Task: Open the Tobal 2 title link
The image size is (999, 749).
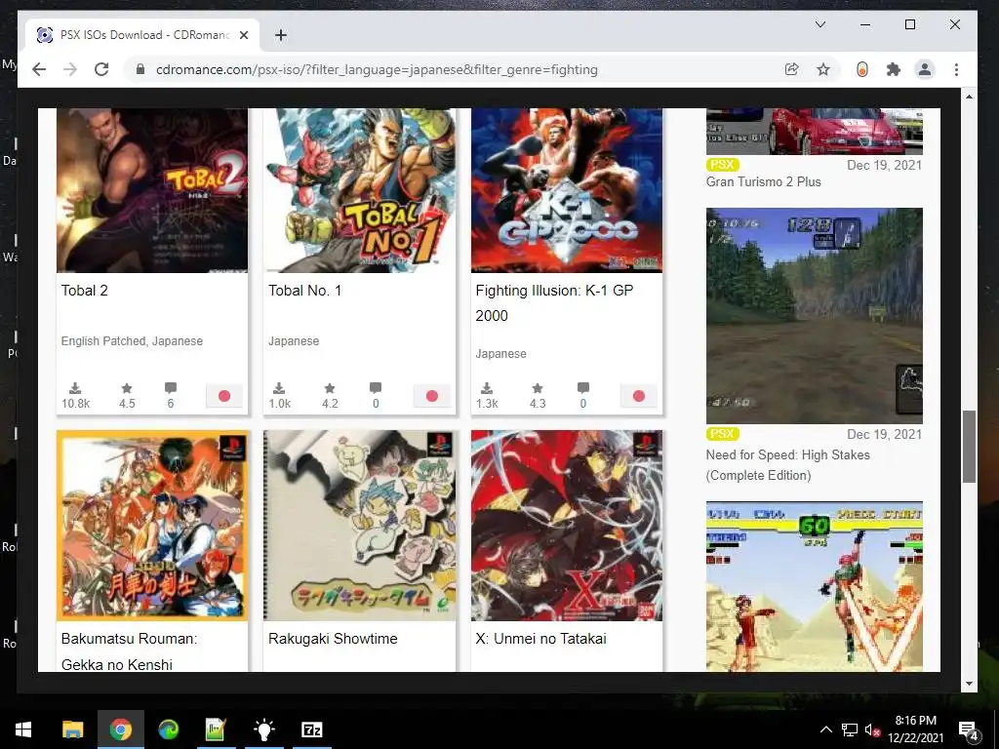Action: 85,291
